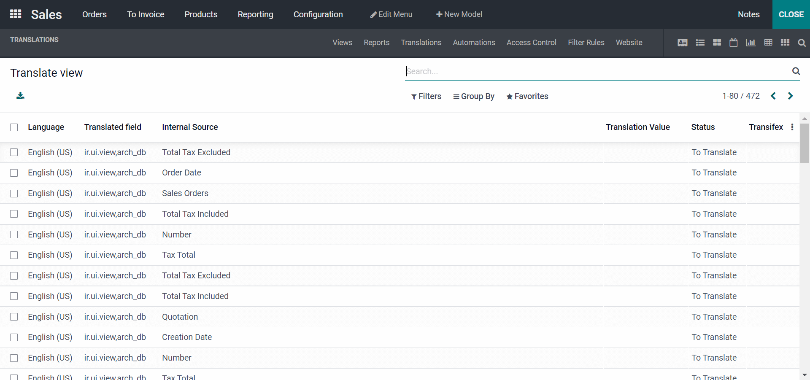Open the graph view
The height and width of the screenshot is (380, 810).
(x=751, y=43)
